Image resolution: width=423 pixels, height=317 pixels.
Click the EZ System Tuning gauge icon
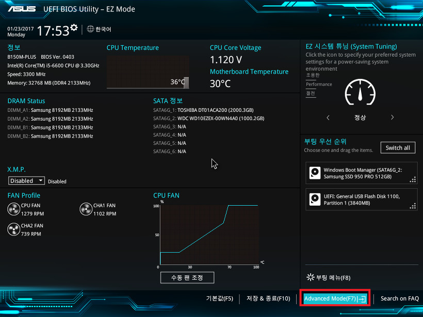pos(360,93)
